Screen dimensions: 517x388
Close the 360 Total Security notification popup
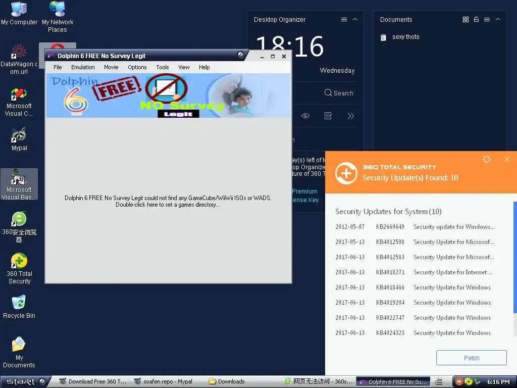pos(507,159)
